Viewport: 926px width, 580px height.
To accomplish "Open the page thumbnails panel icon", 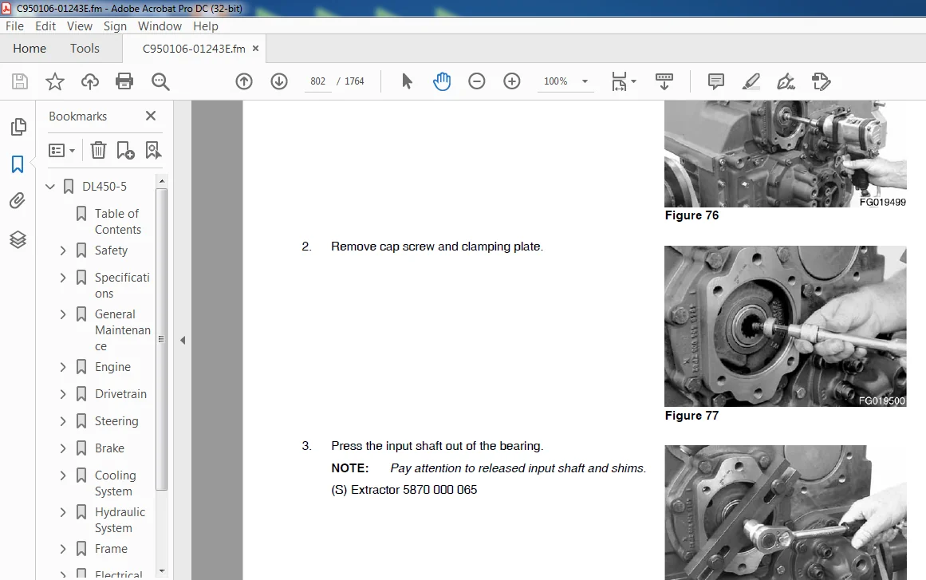I will pyautogui.click(x=18, y=126).
